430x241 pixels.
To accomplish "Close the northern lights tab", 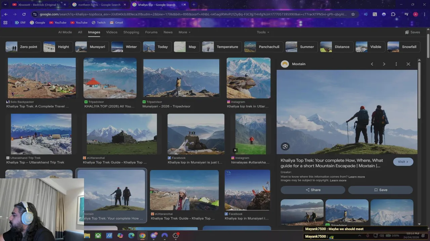I will click(125, 5).
